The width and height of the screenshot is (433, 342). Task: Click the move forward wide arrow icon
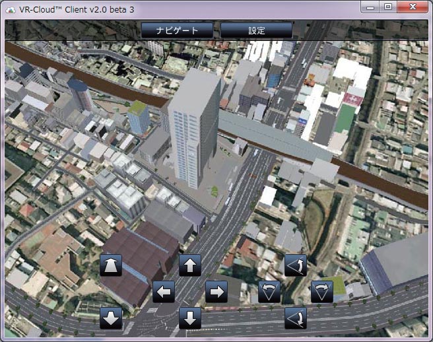click(x=111, y=265)
